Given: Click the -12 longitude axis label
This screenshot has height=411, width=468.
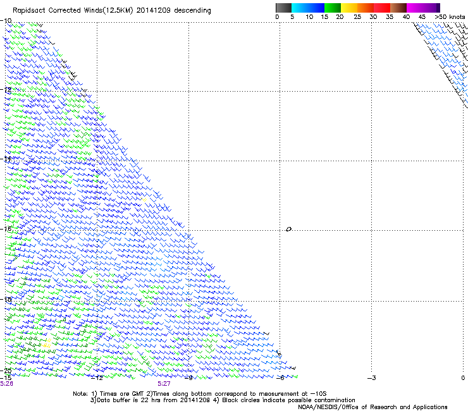Looking at the screenshot, I should [97, 378].
